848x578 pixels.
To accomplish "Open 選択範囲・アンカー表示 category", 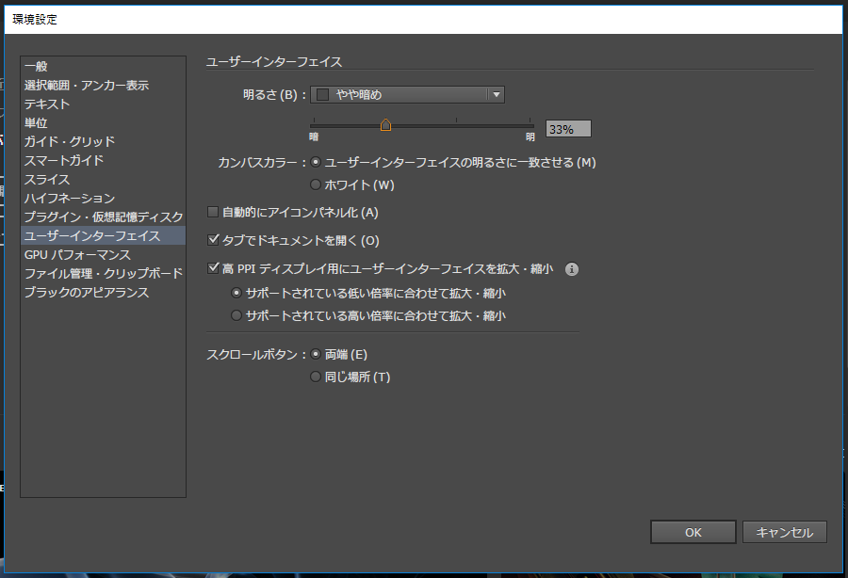I will point(103,86).
